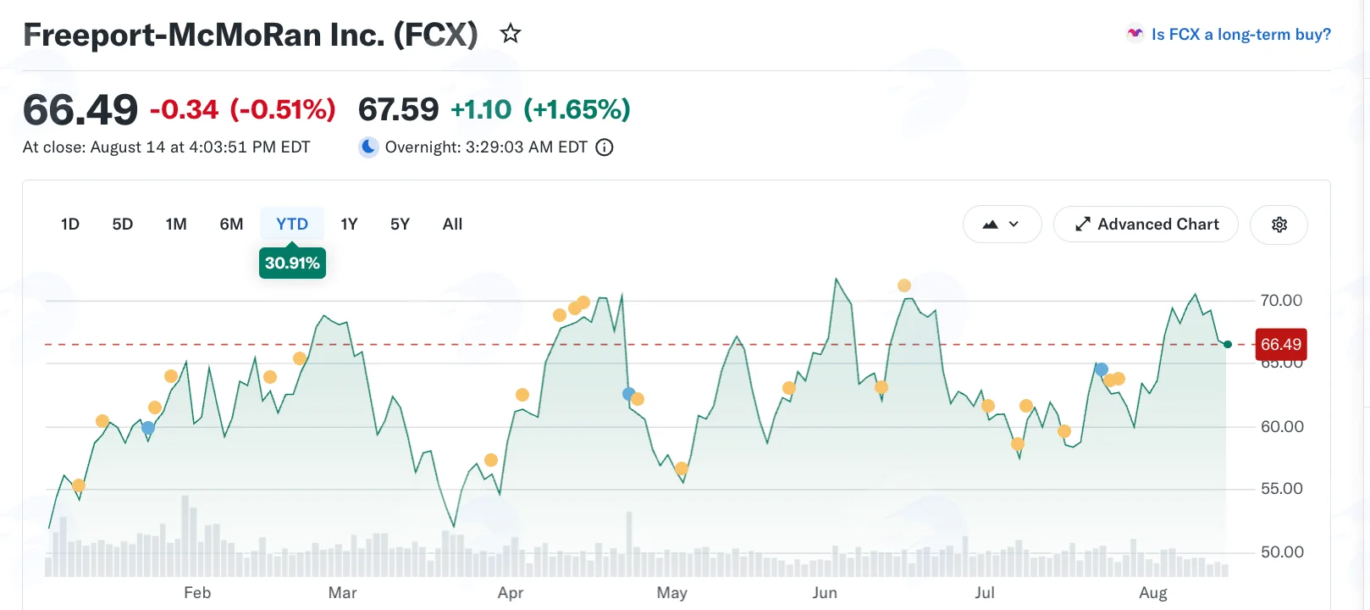
Task: Click the expand arrows icon in Advanced Chart
Action: [1082, 225]
